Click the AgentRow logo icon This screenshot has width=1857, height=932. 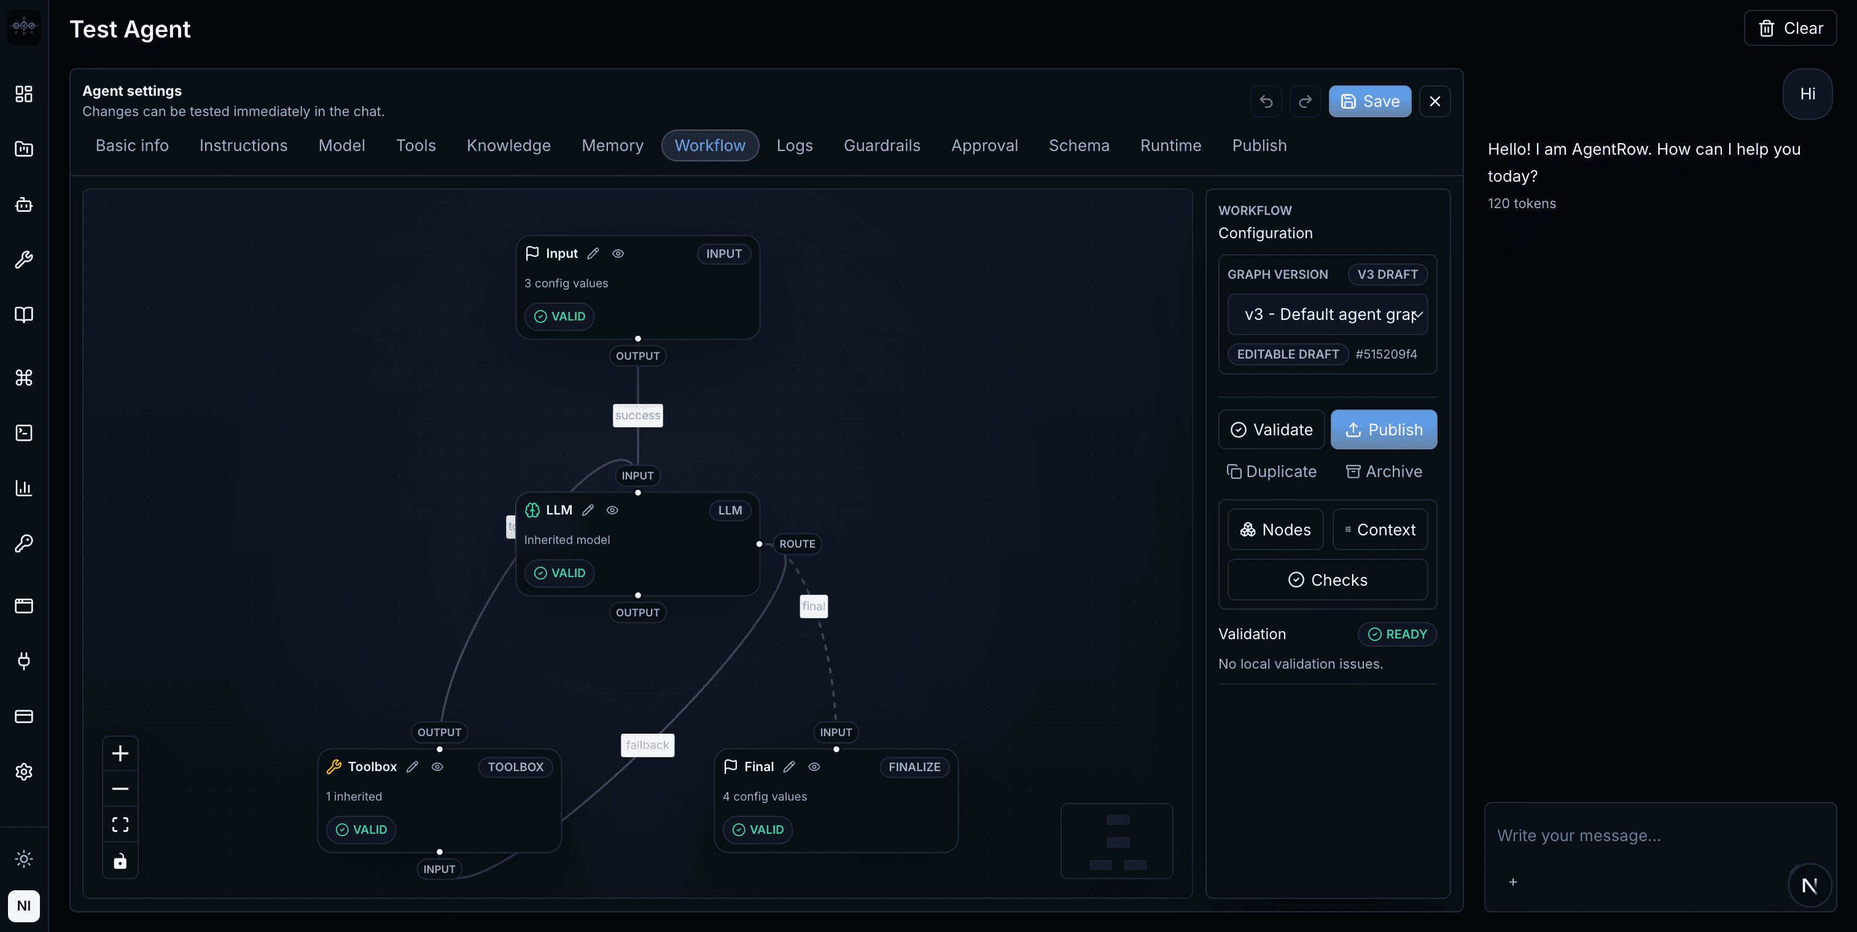[x=24, y=26]
